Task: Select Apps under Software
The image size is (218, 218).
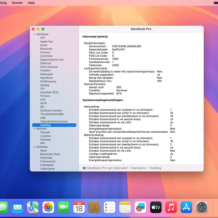Action: tap(43, 150)
